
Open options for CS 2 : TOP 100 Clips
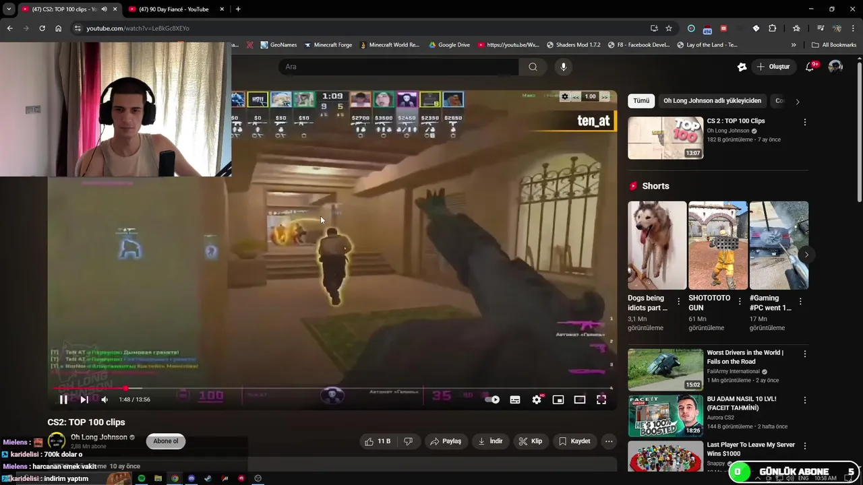pos(804,123)
